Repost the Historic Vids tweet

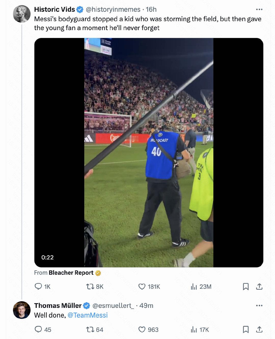click(90, 286)
